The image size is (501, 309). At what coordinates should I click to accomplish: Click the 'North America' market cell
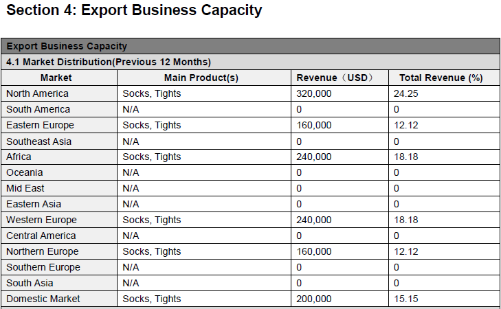pos(37,93)
